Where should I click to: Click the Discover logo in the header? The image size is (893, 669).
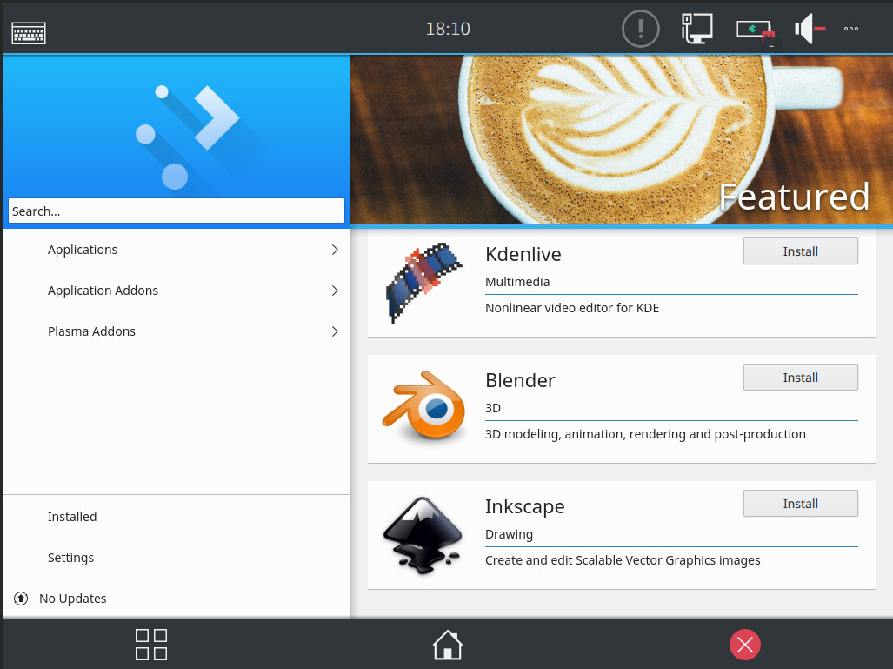tap(187, 137)
